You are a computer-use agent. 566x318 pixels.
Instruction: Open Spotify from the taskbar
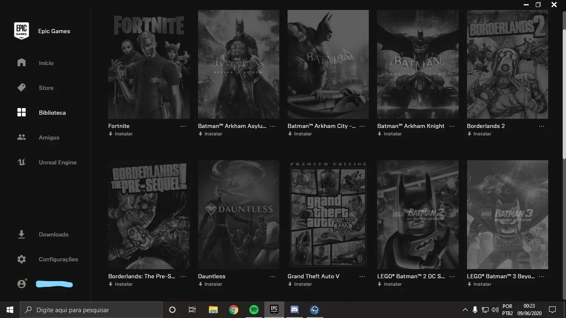coord(254,310)
